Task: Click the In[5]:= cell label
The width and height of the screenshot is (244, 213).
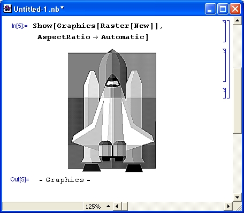Action: pos(20,26)
